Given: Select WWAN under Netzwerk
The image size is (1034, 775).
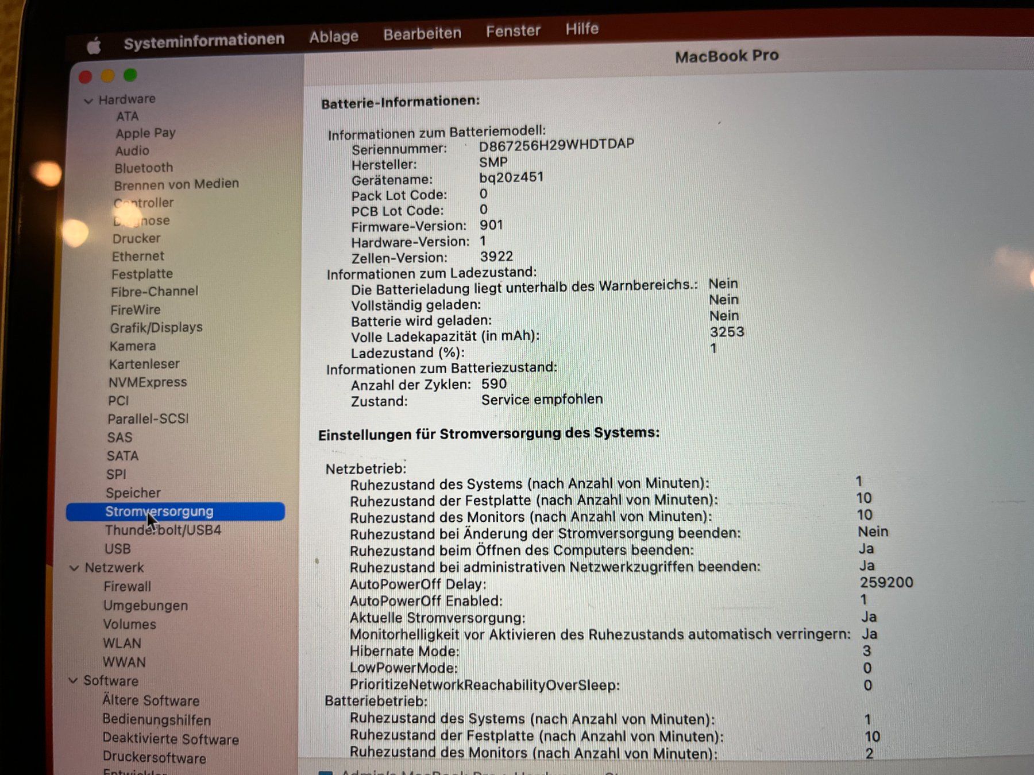Looking at the screenshot, I should pos(124,662).
